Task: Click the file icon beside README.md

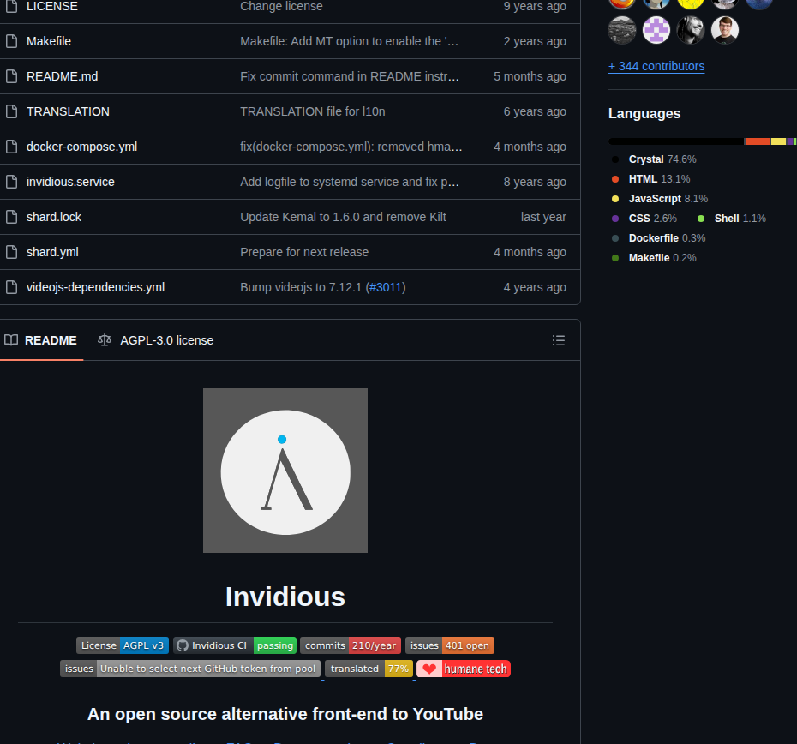Action: click(x=12, y=76)
